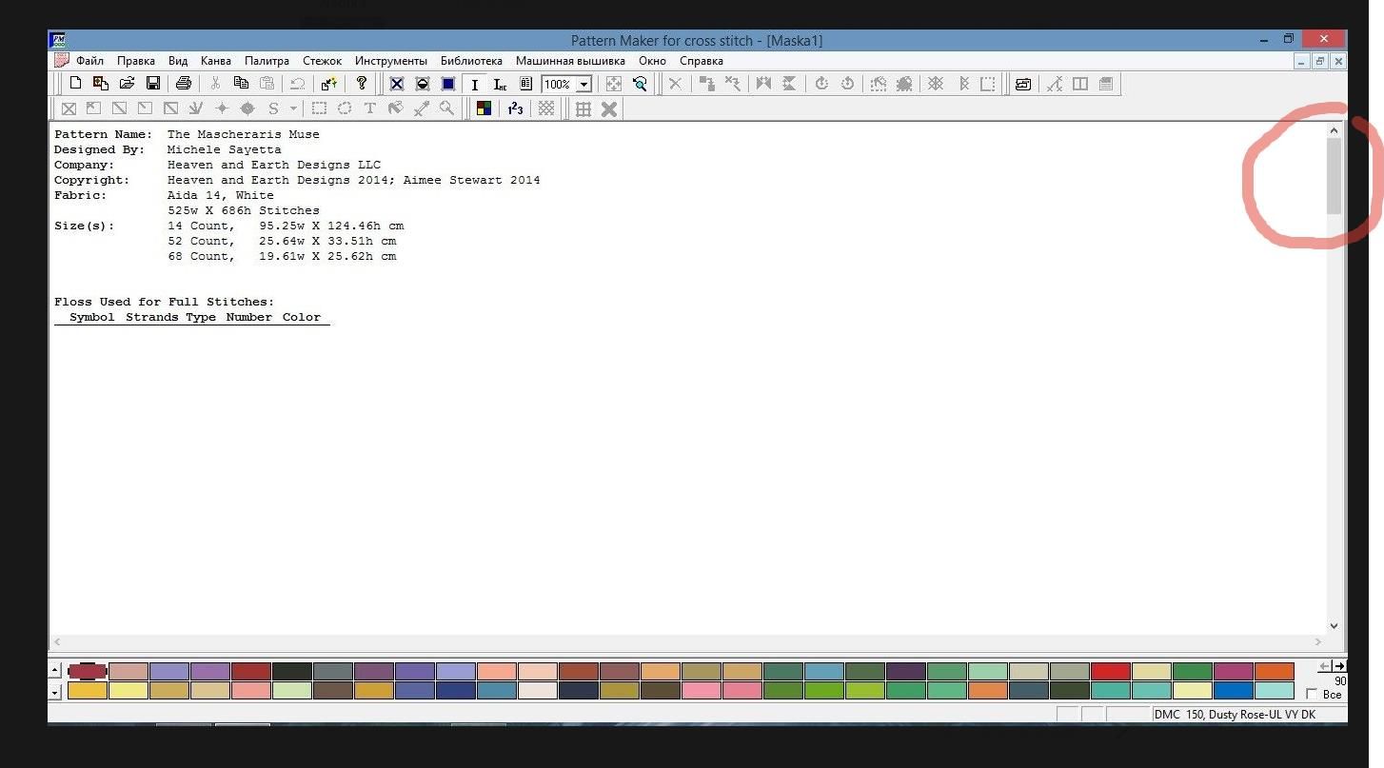Select the sewing machine icon
Image resolution: width=1384 pixels, height=768 pixels.
click(1023, 84)
